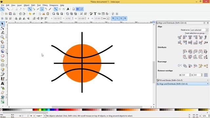Viewport: 210px width, 118px height.
Task: Open the Object menu
Action: [26, 5]
